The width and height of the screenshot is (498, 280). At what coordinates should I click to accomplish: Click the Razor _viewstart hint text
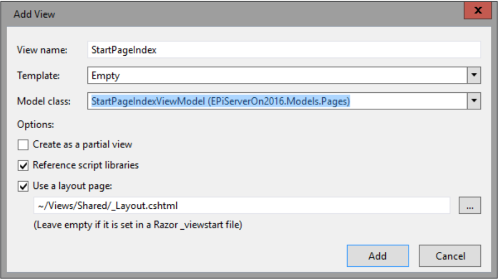point(138,225)
